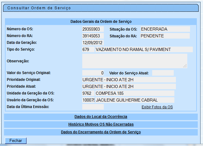Collapse Dados Gerais da Ordem de Serviço header

101,22
